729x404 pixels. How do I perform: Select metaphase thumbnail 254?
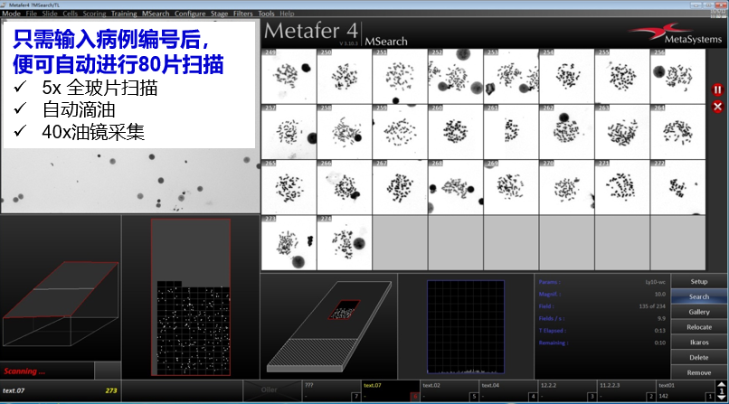tap(567, 76)
